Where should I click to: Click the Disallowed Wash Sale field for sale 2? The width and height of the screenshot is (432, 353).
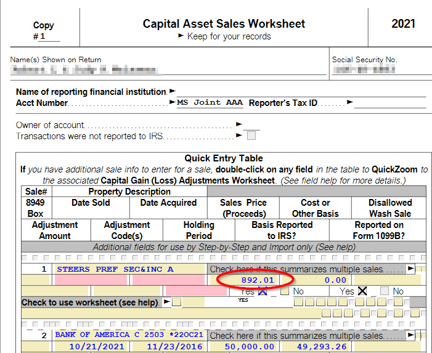click(x=388, y=346)
